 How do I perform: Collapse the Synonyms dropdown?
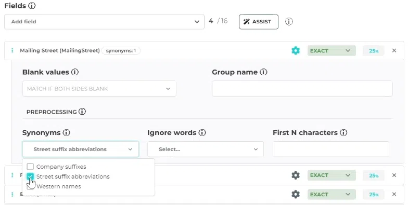(x=80, y=149)
